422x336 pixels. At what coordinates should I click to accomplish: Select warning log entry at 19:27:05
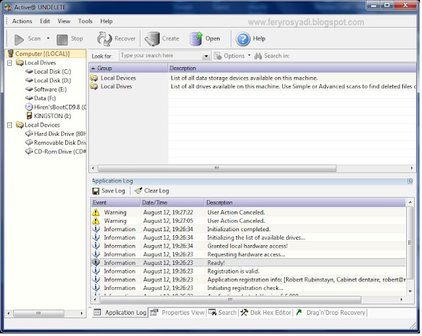[248, 221]
